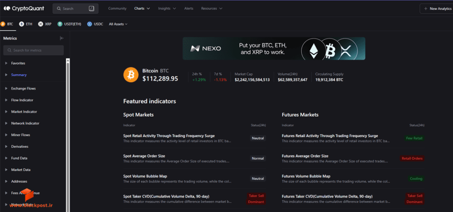Collapse the Metrics sidebar panel
Image resolution: width=453 pixels, height=212 pixels.
coord(61,38)
